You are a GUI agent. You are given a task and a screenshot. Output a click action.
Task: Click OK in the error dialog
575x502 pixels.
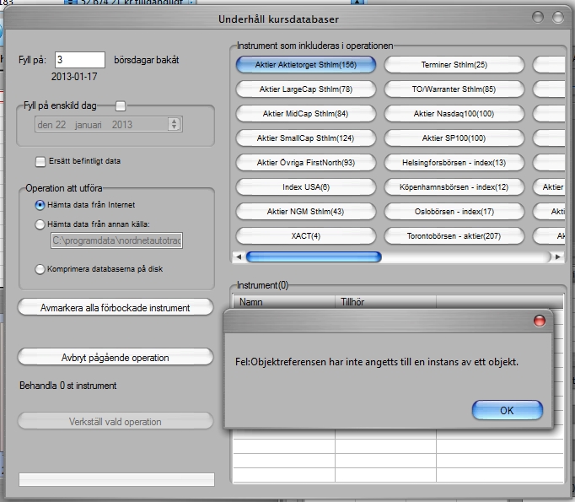(x=507, y=411)
